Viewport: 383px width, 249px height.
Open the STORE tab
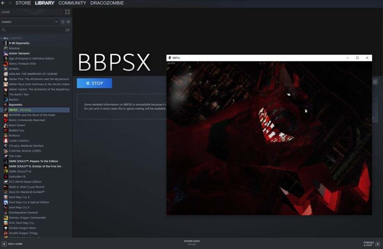click(x=23, y=3)
